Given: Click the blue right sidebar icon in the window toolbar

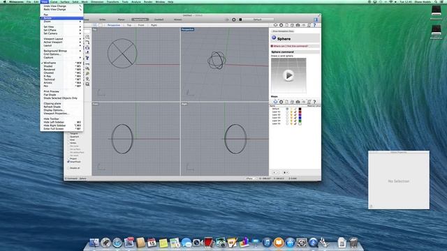Looking at the screenshot, I should point(316,20).
